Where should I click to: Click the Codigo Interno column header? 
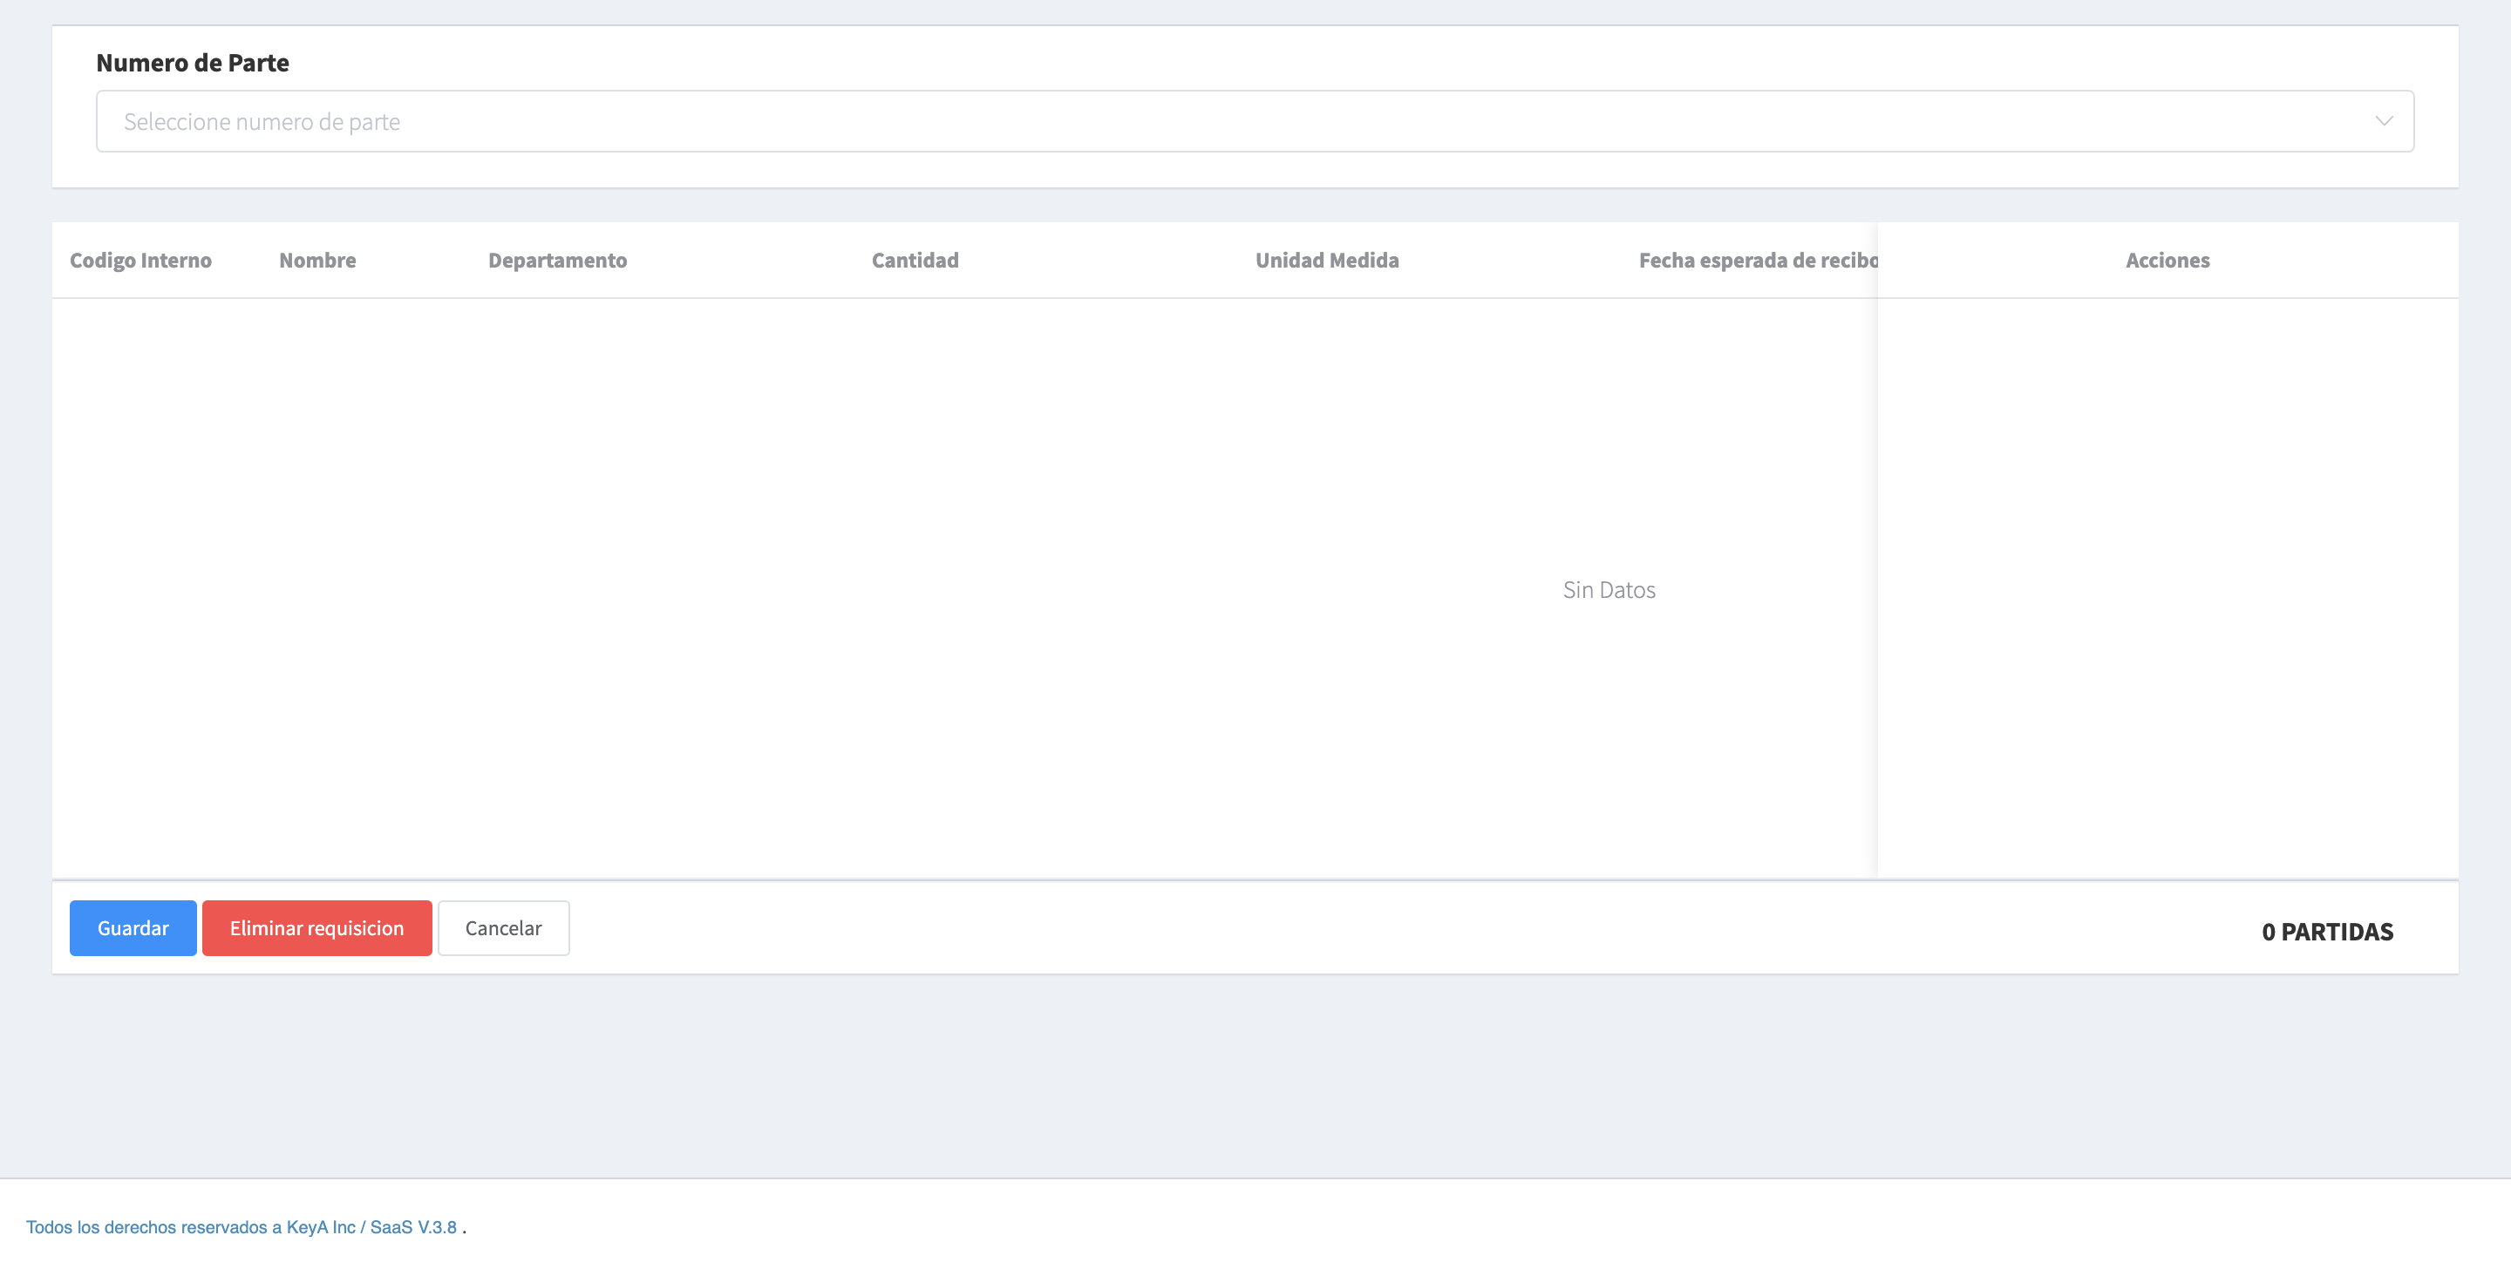point(140,261)
